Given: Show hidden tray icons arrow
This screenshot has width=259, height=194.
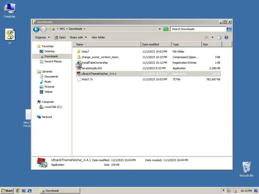Looking at the screenshot, I should tap(224, 190).
